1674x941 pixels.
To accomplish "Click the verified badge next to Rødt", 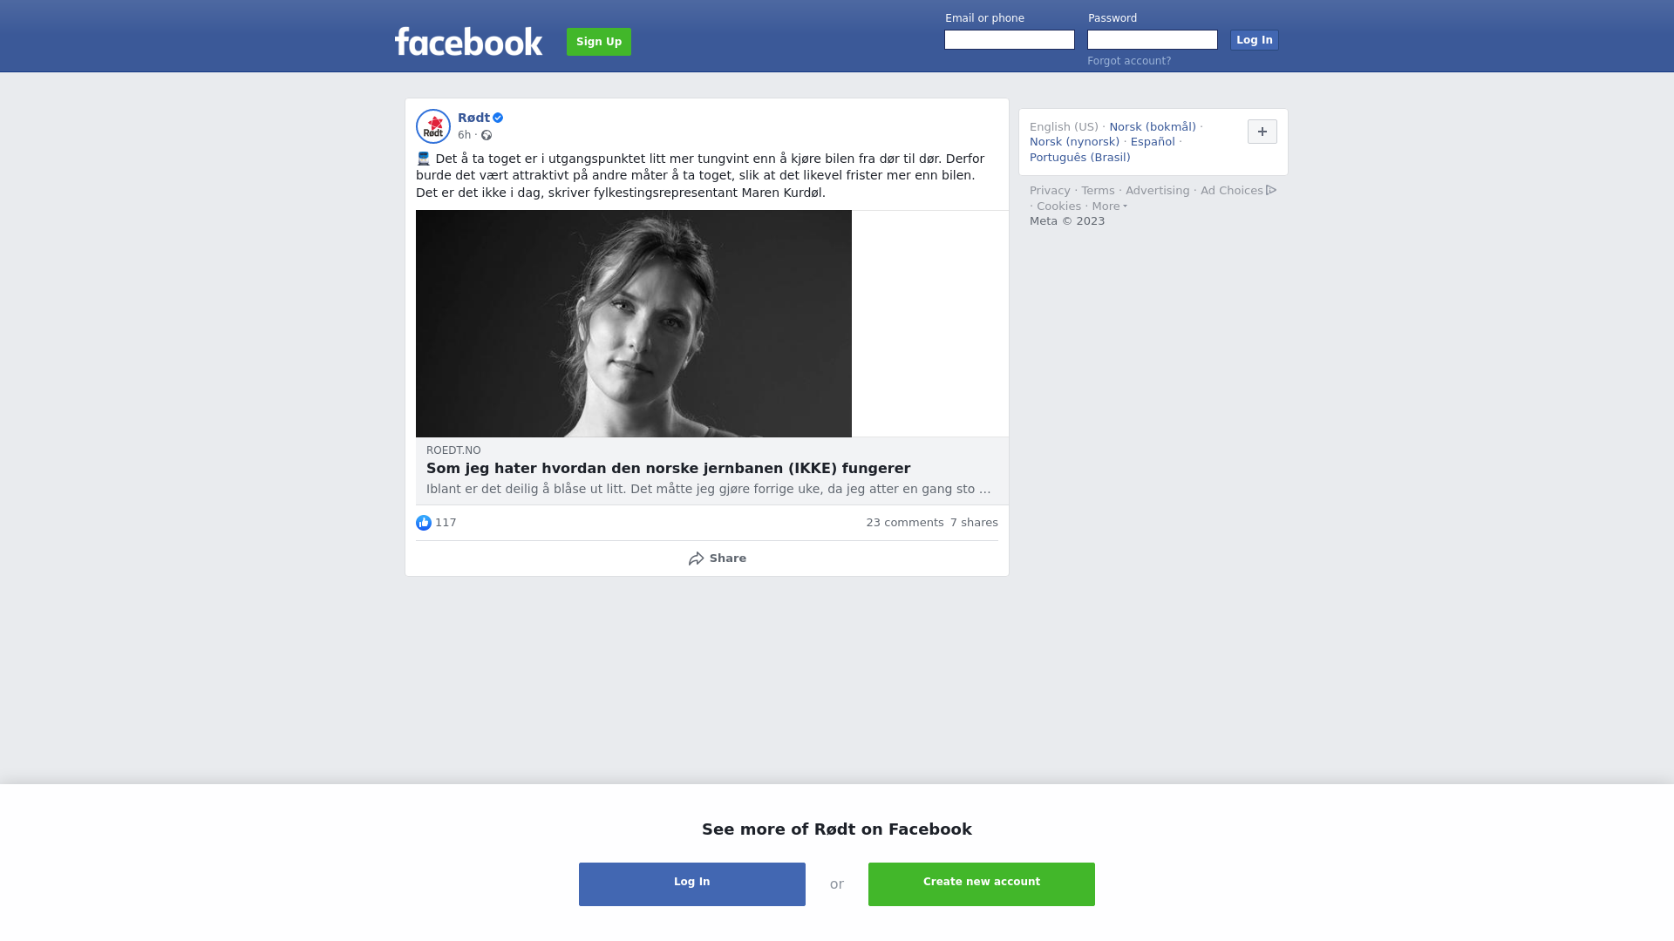I will (x=498, y=118).
